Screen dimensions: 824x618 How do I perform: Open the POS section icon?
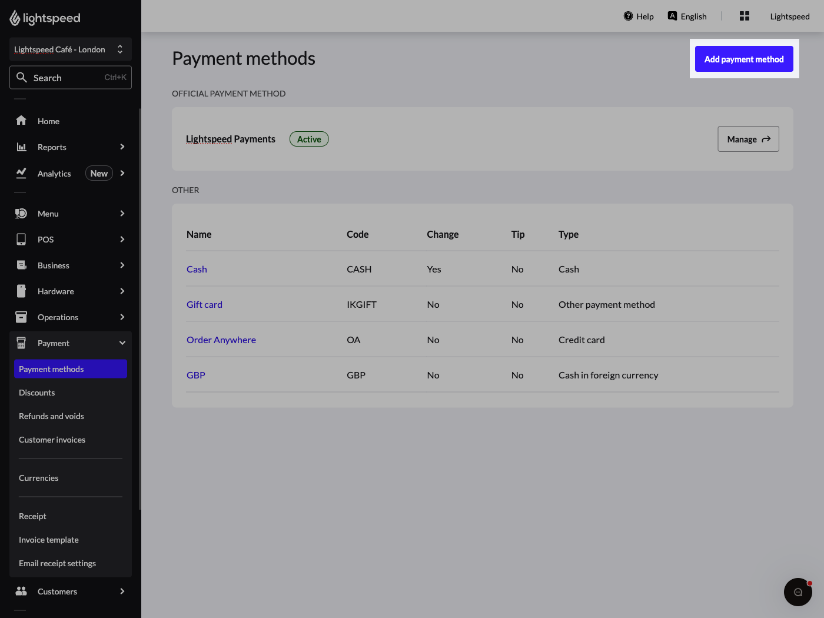pos(21,239)
